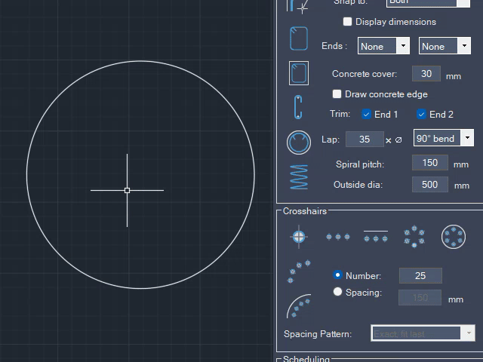Image resolution: width=483 pixels, height=362 pixels.
Task: Select the Spacing radio button
Action: (337, 292)
